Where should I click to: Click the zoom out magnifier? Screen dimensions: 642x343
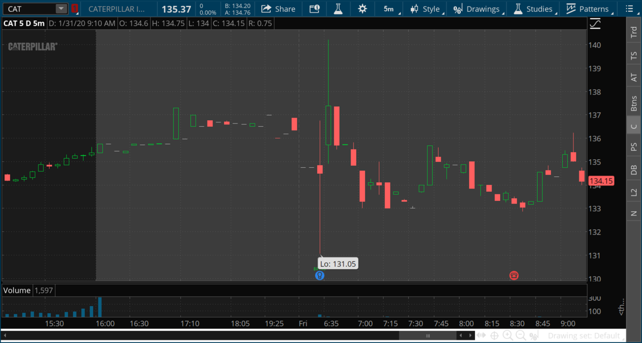[x=521, y=336]
